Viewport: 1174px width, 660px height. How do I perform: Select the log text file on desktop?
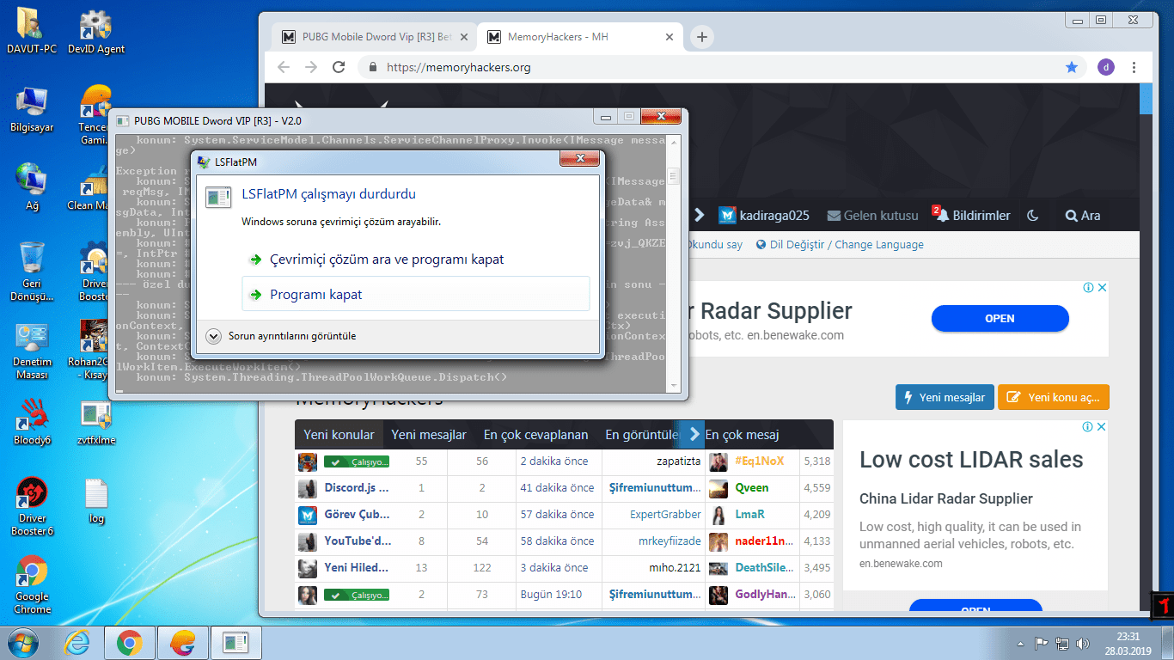(x=96, y=501)
